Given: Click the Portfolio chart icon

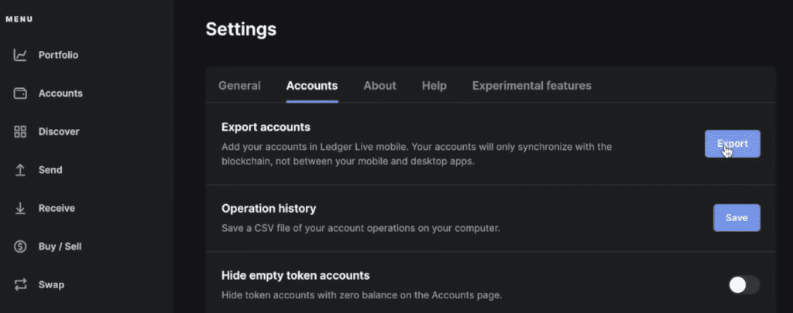Looking at the screenshot, I should click(21, 56).
